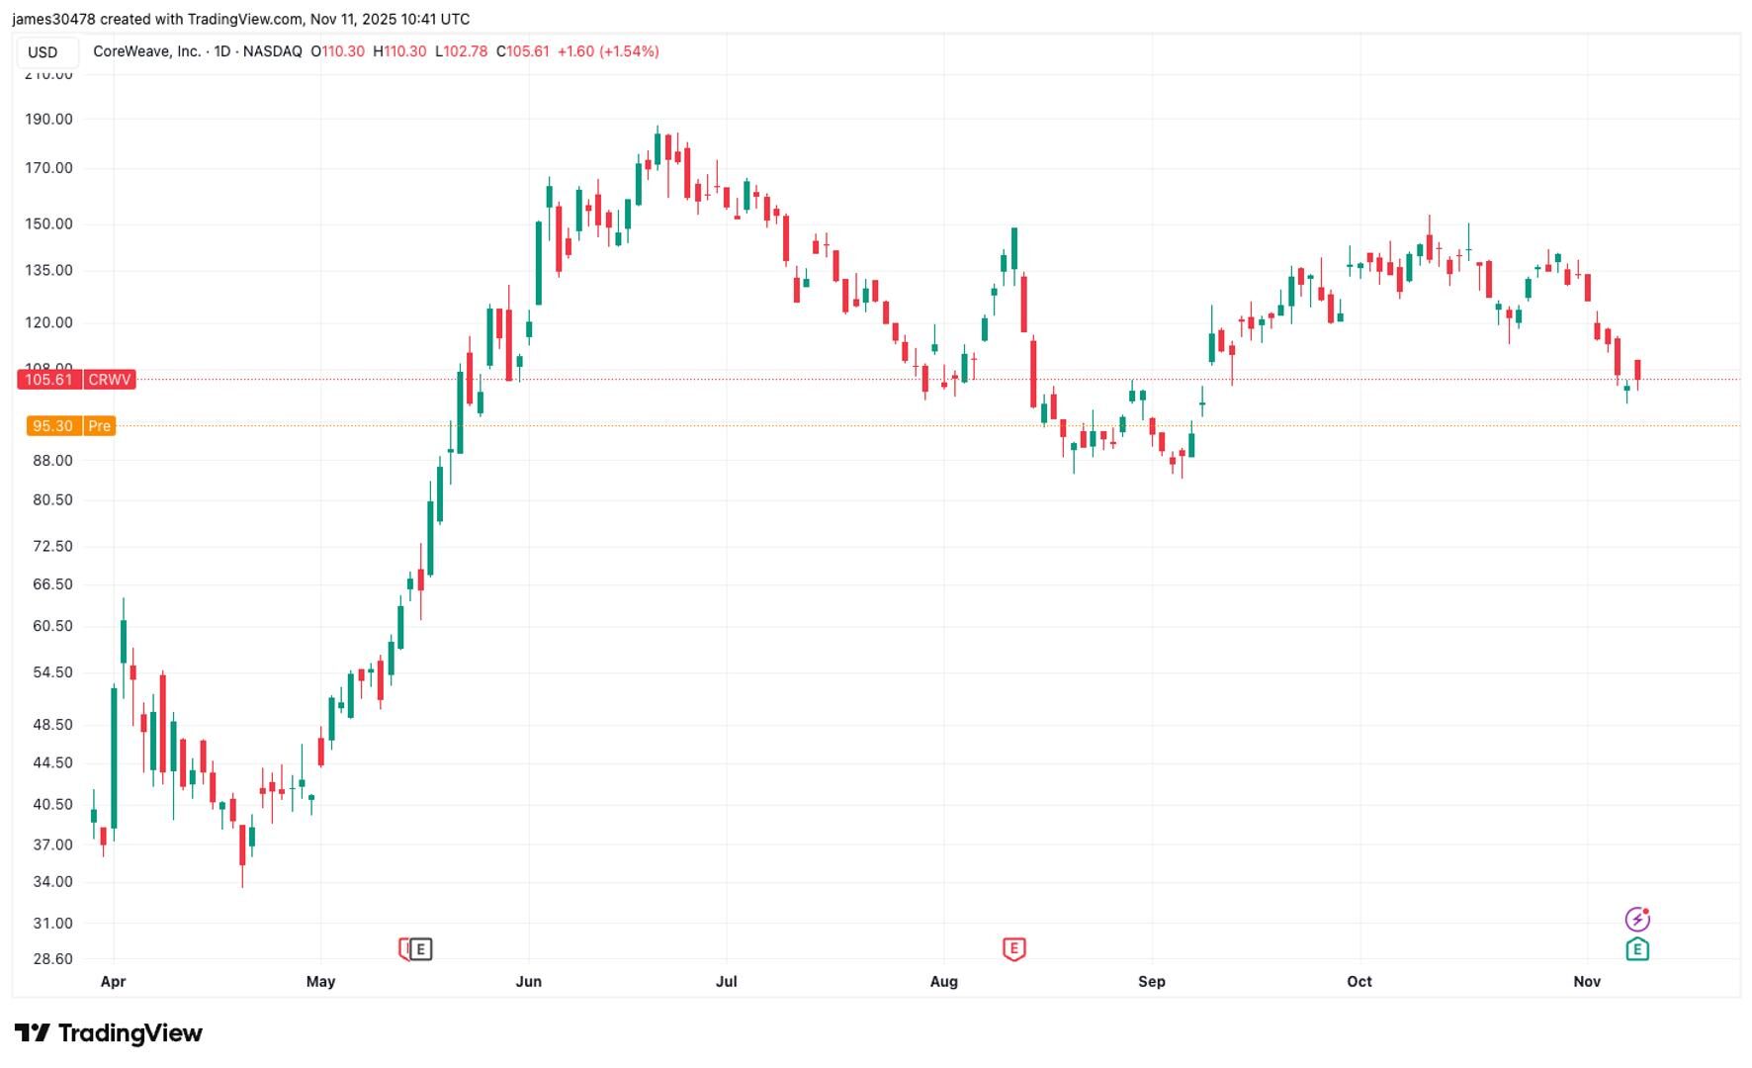Click the green earnings icon in November

tap(1636, 949)
